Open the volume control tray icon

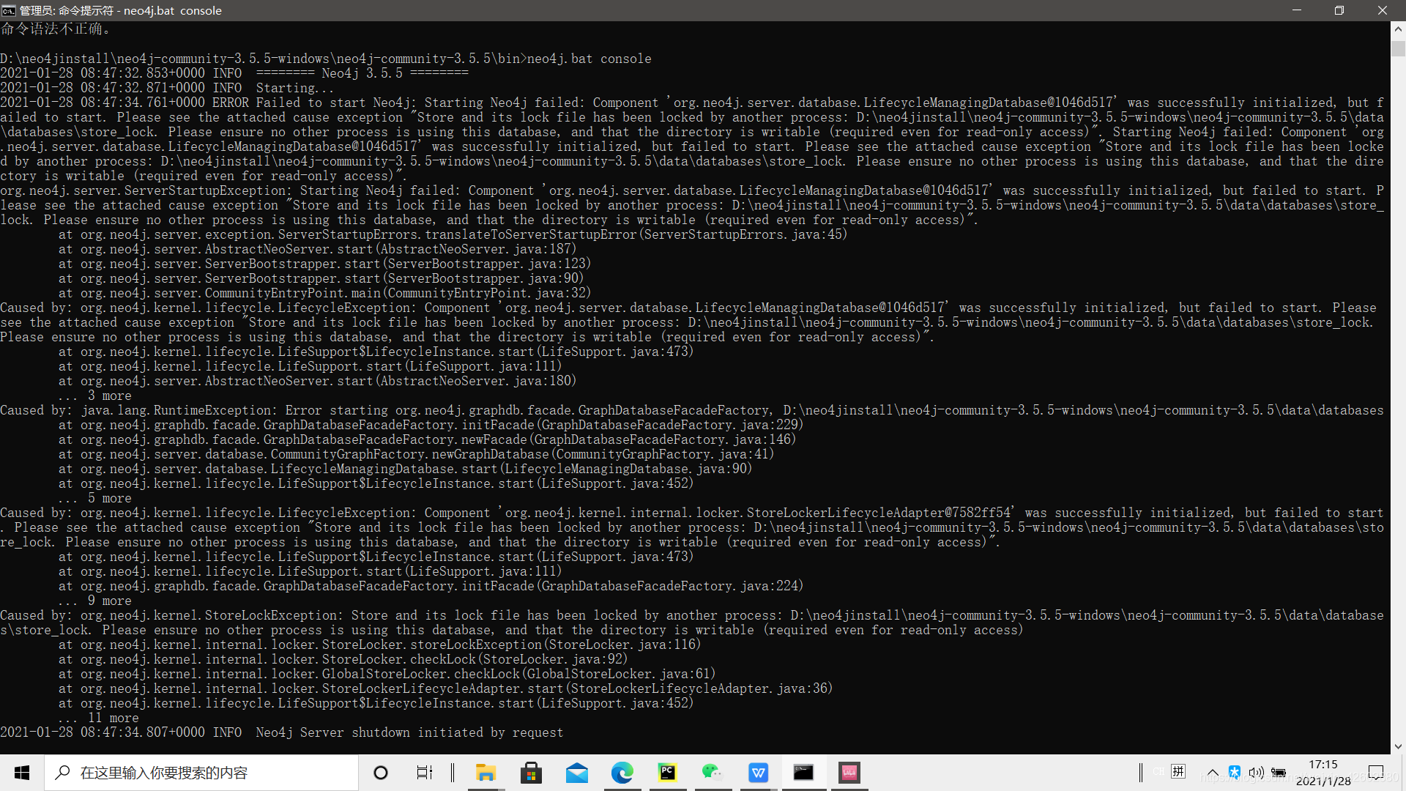(x=1257, y=773)
